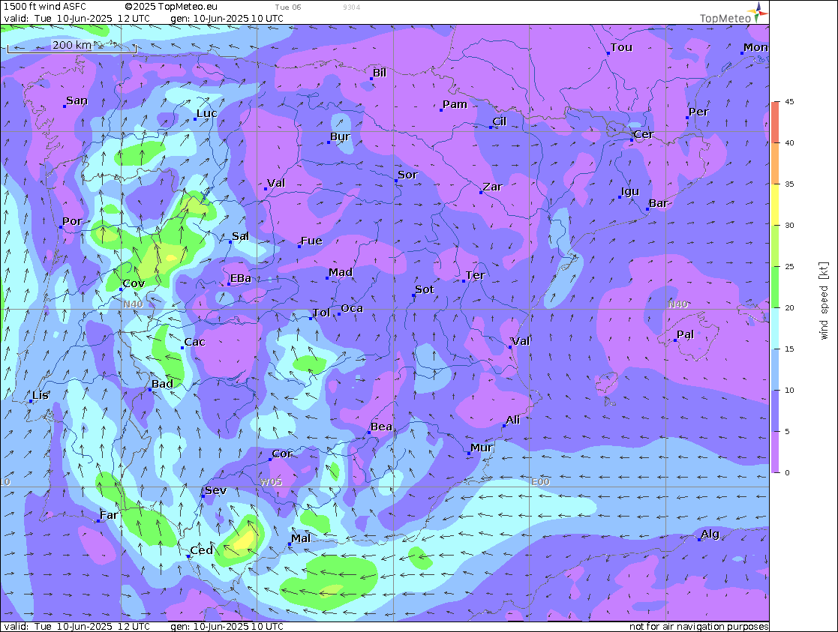Select the '1500 ft wind ASFC' title
This screenshot has height=632, width=838.
click(x=45, y=7)
